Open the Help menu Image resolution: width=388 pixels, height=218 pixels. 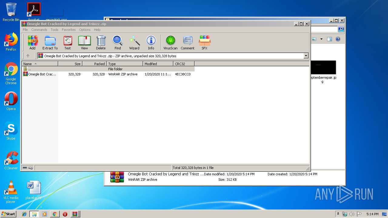click(97, 30)
